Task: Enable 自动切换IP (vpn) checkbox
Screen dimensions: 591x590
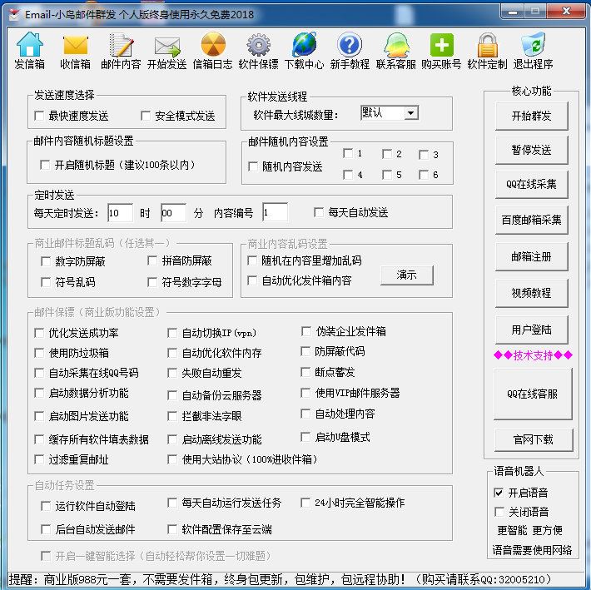Action: coord(172,333)
